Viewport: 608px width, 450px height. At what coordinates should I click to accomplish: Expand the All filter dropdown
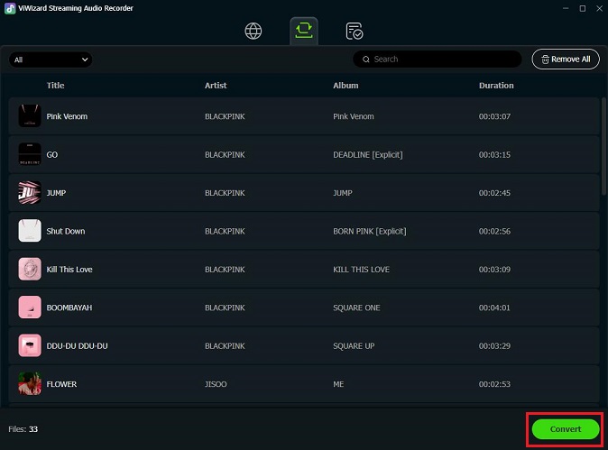click(x=51, y=60)
